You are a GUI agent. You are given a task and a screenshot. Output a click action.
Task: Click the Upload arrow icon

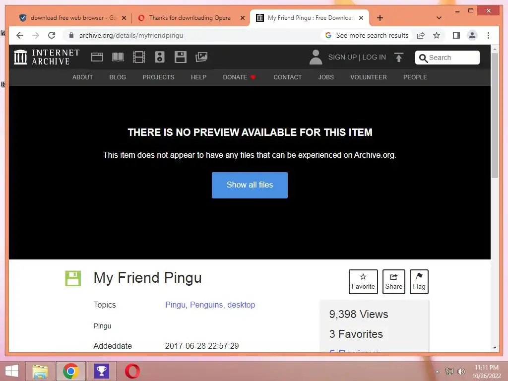pos(399,58)
